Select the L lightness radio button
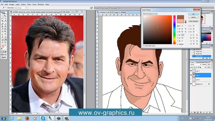Screen dimensions: 215x121 pyautogui.click(x=189, y=26)
